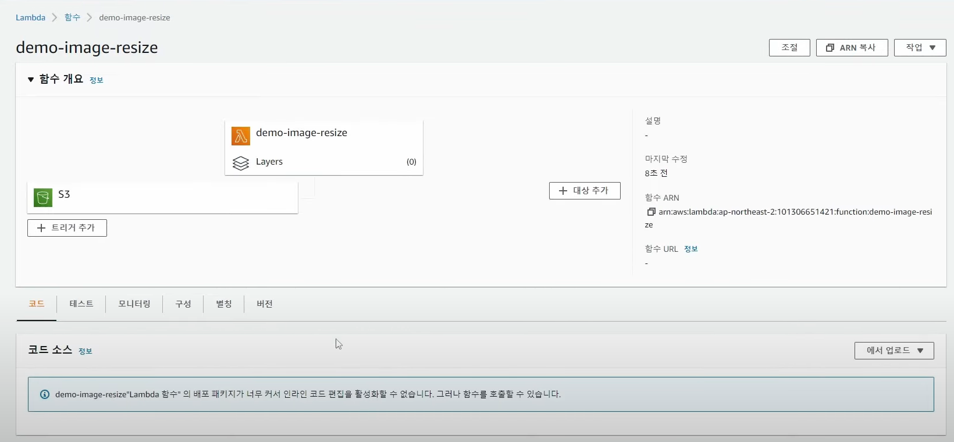Select the green S3 bucket icon
Image resolution: width=954 pixels, height=442 pixels.
tap(43, 198)
